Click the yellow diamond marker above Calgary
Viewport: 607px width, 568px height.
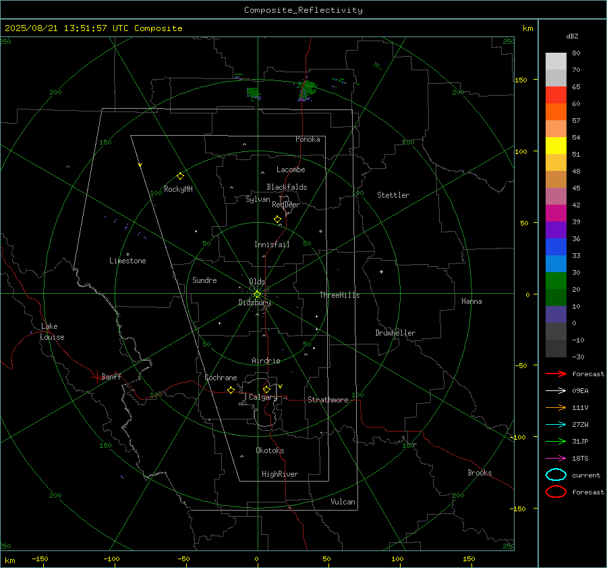pos(266,389)
